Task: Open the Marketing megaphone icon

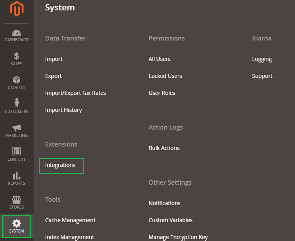Action: [17, 128]
